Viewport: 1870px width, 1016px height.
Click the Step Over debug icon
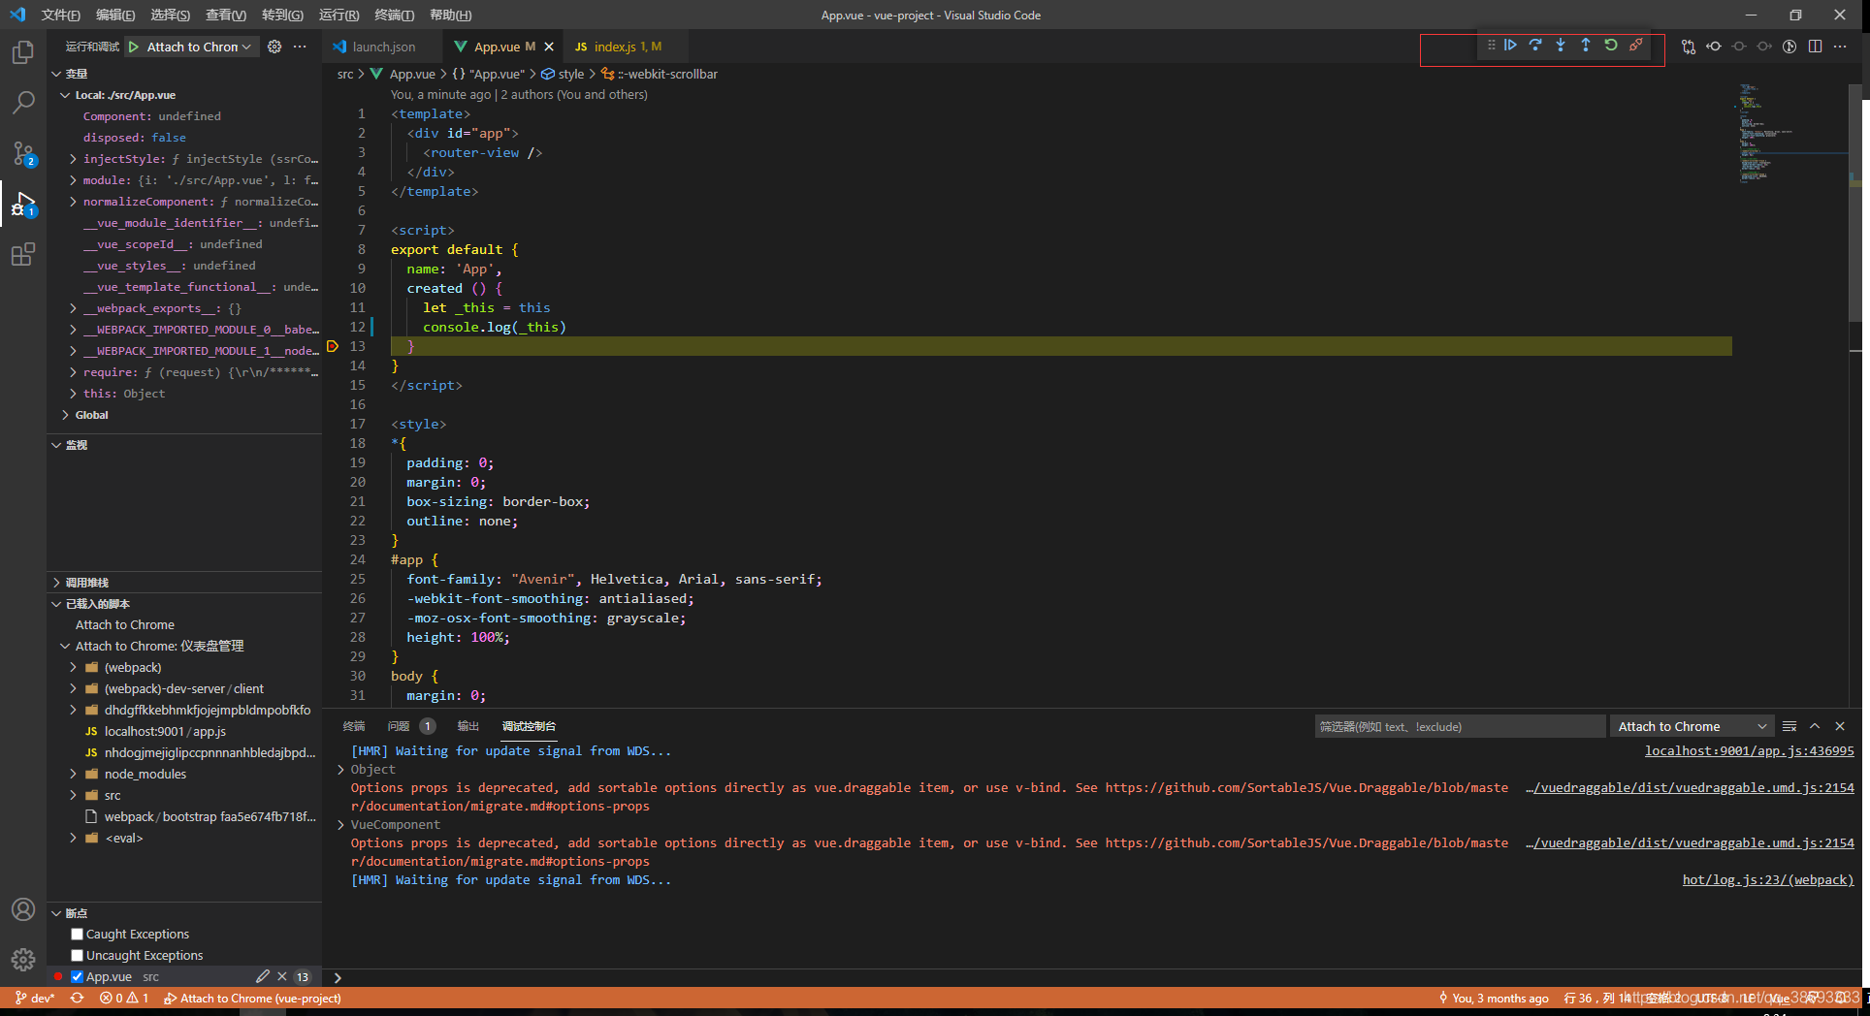point(1535,45)
